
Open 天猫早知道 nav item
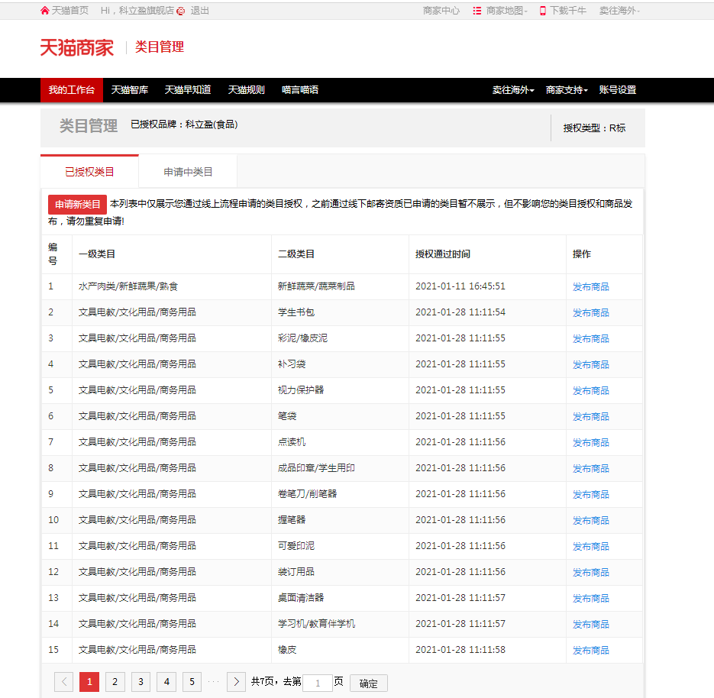click(188, 90)
